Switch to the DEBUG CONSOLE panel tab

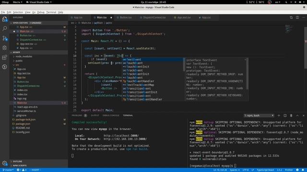(x=111, y=116)
